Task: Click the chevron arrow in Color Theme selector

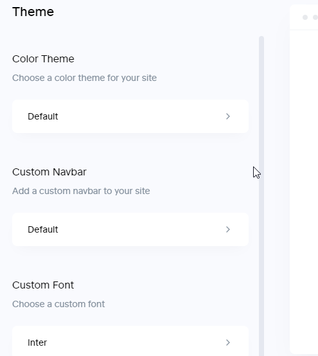Action: (x=228, y=116)
